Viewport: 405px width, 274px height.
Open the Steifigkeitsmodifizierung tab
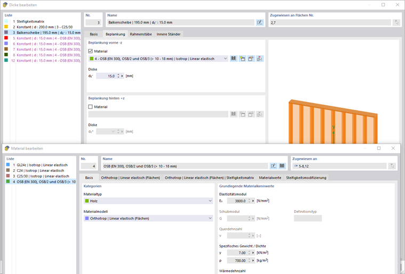click(x=306, y=178)
